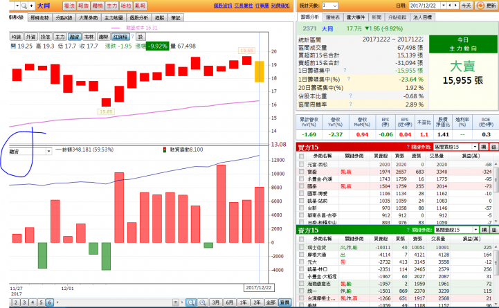
Task: Open the 融資 sub-chart type dropdown
Action: point(48,152)
